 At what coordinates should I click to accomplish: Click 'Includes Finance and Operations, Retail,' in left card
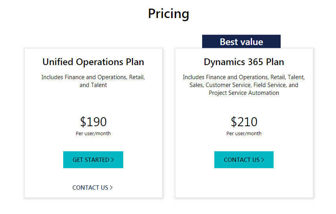tap(93, 77)
